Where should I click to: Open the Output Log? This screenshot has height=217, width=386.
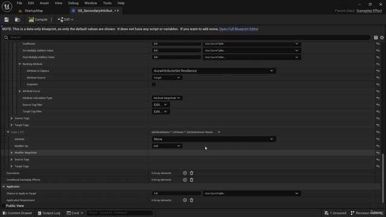tap(49, 213)
